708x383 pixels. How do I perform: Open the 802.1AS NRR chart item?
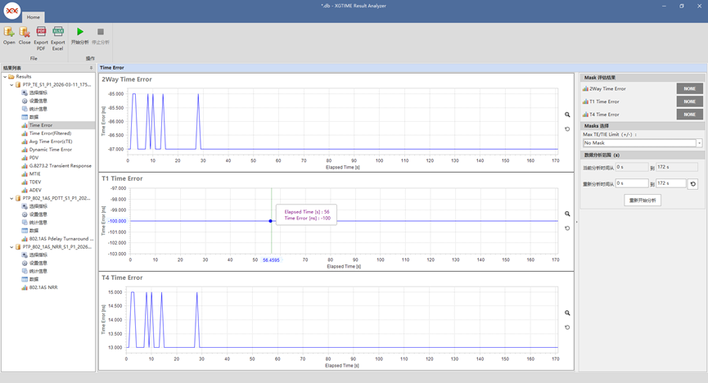point(43,288)
